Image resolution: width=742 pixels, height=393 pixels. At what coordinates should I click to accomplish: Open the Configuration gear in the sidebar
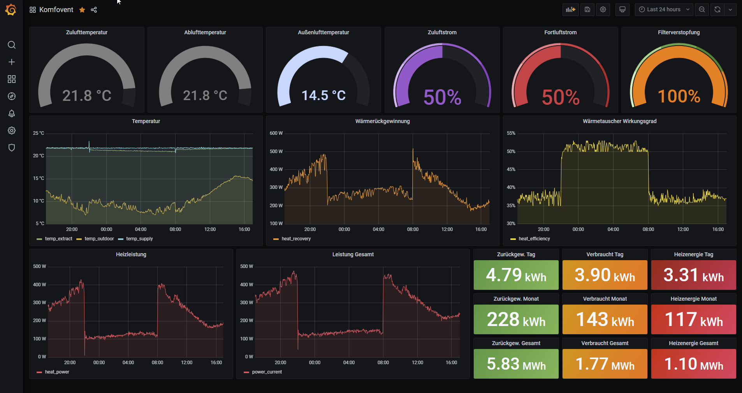pyautogui.click(x=12, y=130)
